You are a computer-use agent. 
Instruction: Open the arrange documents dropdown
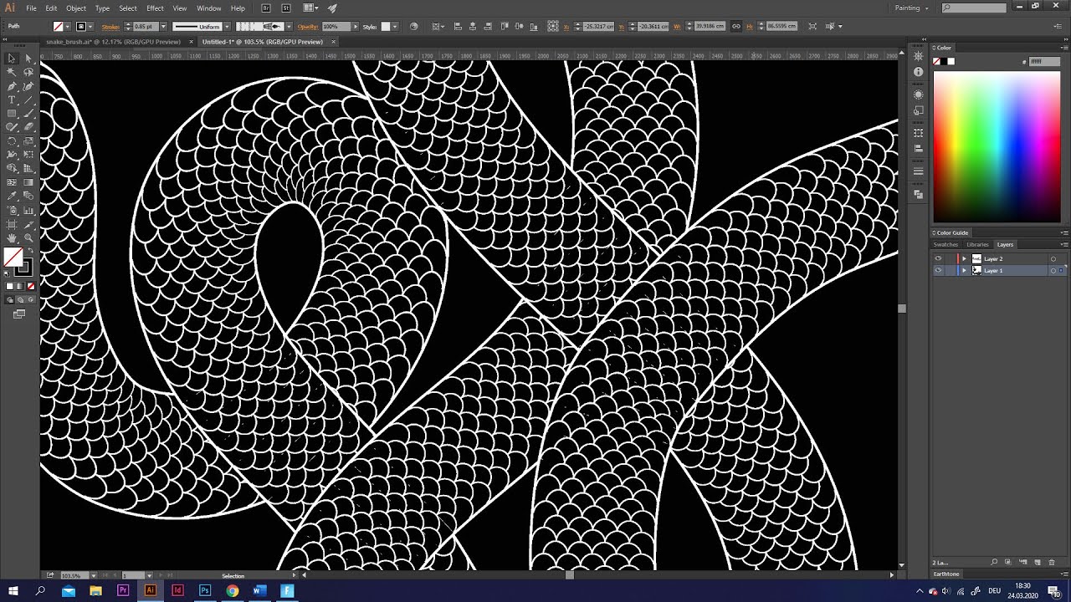tap(310, 8)
